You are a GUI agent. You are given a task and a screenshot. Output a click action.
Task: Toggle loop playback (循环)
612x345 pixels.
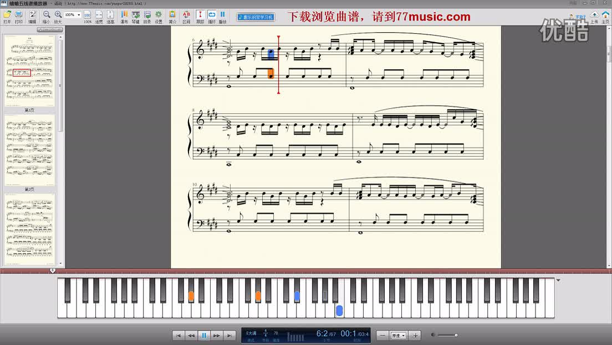(x=212, y=17)
